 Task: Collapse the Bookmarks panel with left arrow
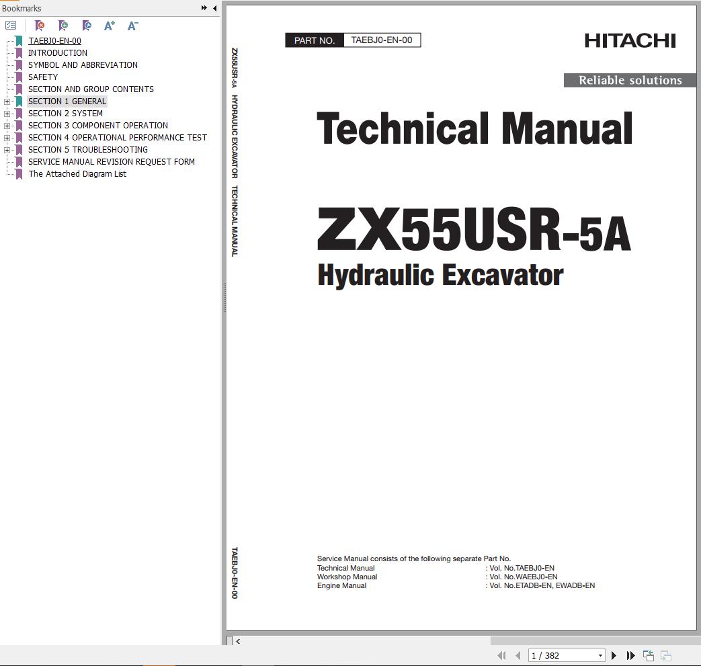click(214, 7)
